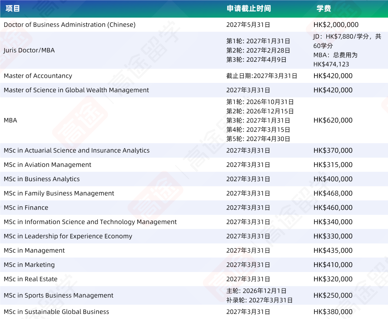Viewport: 388px width, 319px height.
Task: Click the HK$460,000 tuition cell
Action: pos(333,208)
